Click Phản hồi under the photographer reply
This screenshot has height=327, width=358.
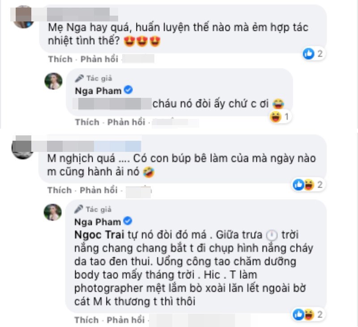[126, 320]
